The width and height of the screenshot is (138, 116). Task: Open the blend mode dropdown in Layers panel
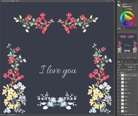(122, 67)
